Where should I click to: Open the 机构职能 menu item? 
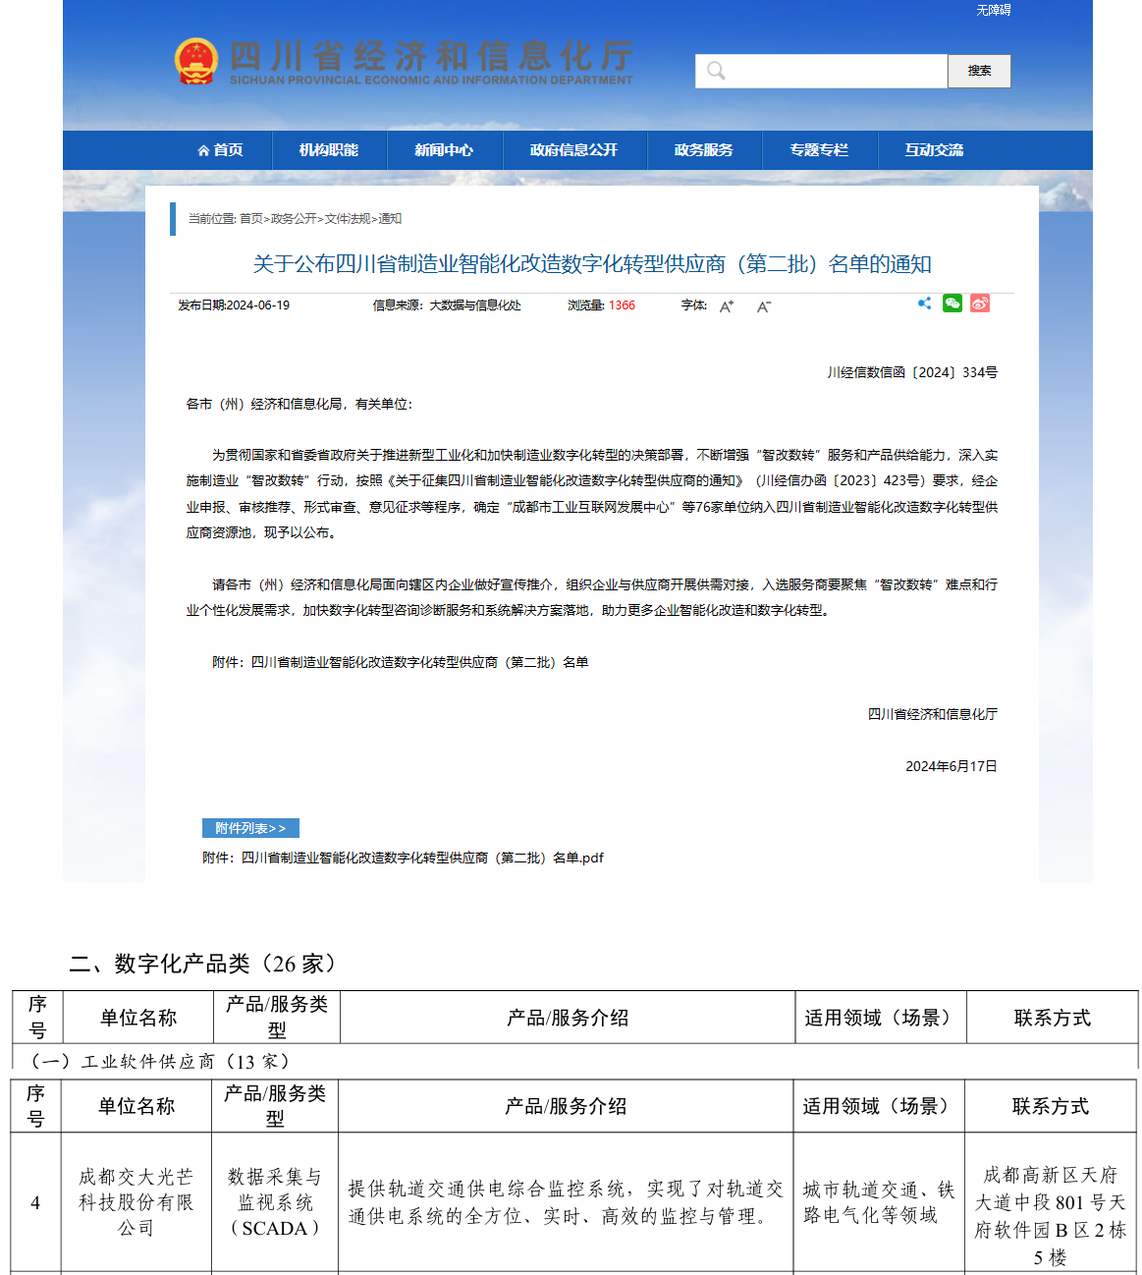[x=328, y=150]
